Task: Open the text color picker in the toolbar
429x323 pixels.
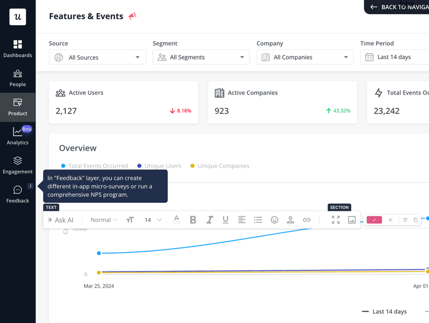Action: [x=176, y=219]
